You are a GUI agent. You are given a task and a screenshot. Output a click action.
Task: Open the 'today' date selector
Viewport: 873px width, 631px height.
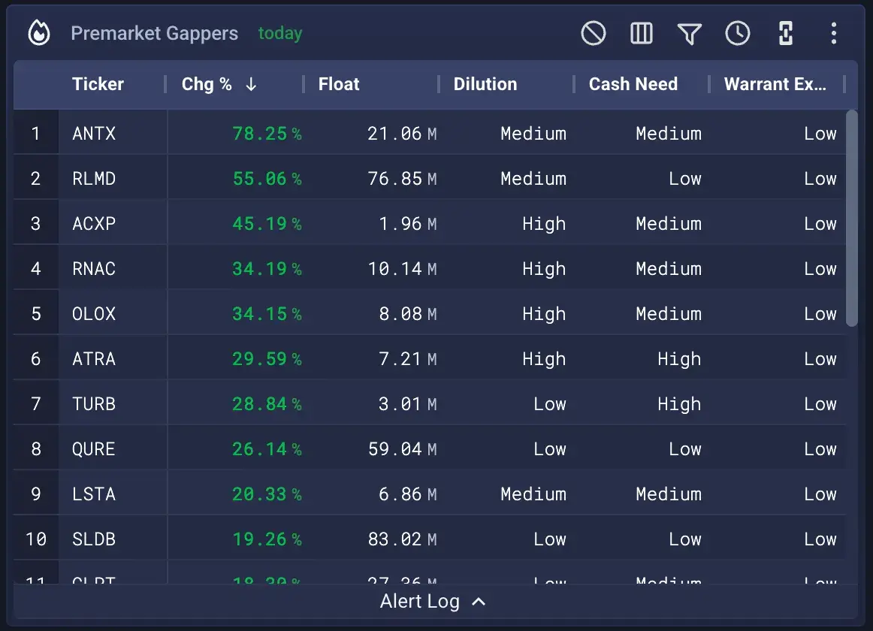pyautogui.click(x=279, y=33)
